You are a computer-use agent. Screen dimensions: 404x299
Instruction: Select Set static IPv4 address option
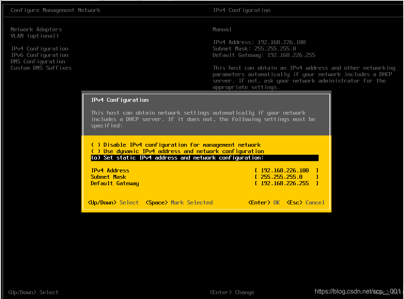(x=204, y=158)
